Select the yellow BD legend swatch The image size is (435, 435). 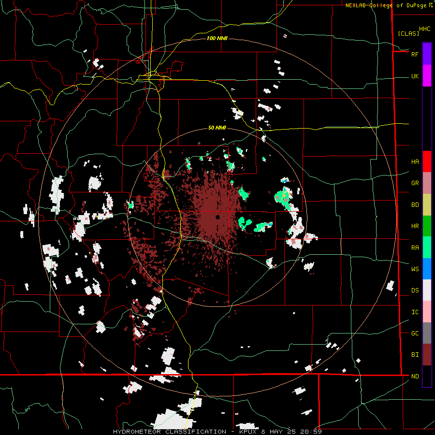[427, 204]
